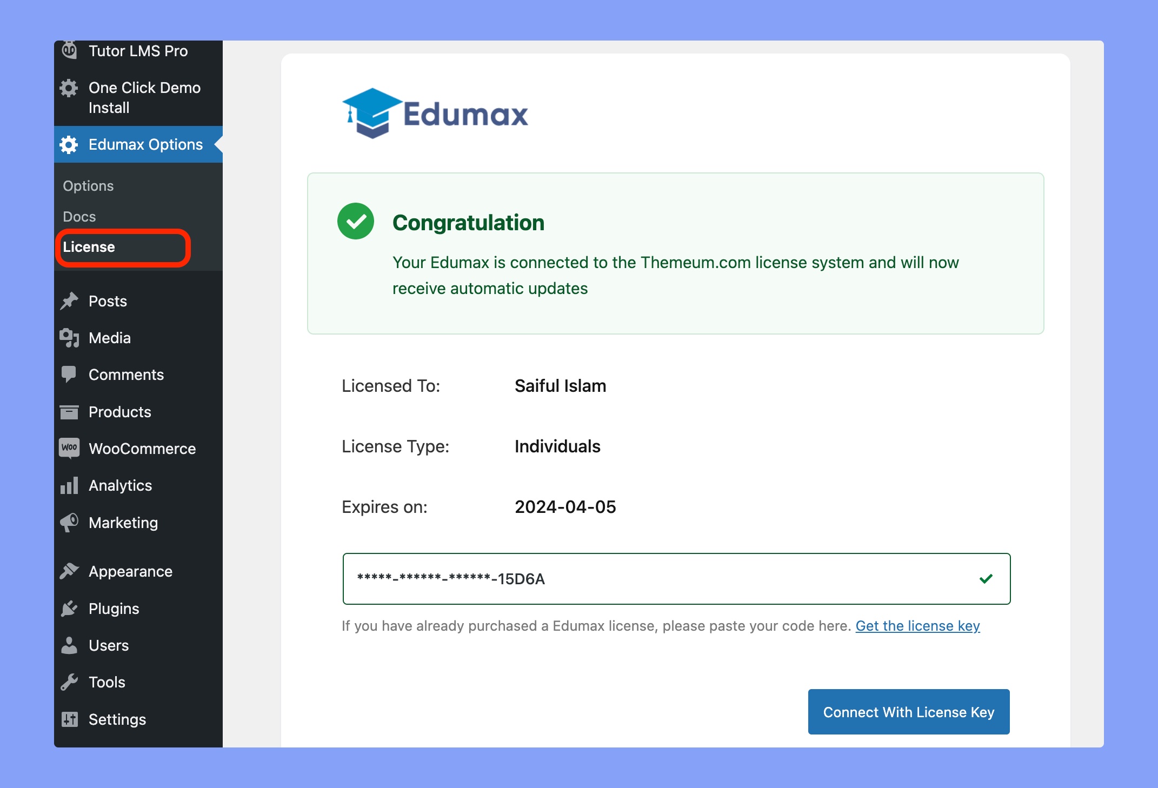
Task: Follow the Get the license key link
Action: tap(917, 626)
